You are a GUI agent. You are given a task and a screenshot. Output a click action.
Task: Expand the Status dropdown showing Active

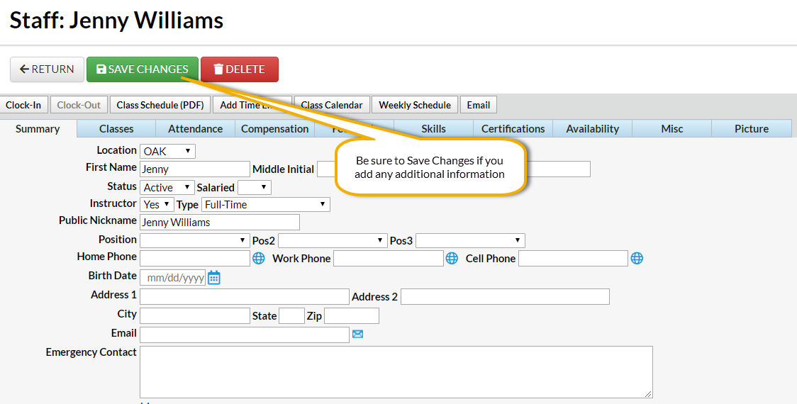coord(167,188)
